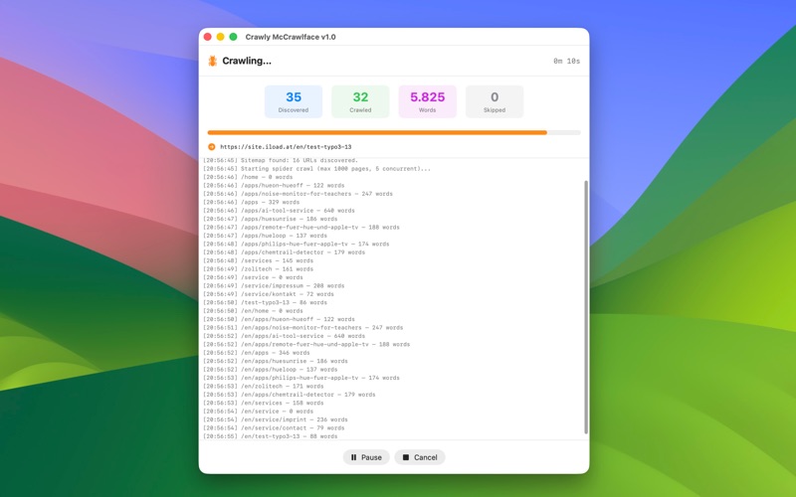Select log line '/en/apps – 346 words'

pyautogui.click(x=257, y=353)
